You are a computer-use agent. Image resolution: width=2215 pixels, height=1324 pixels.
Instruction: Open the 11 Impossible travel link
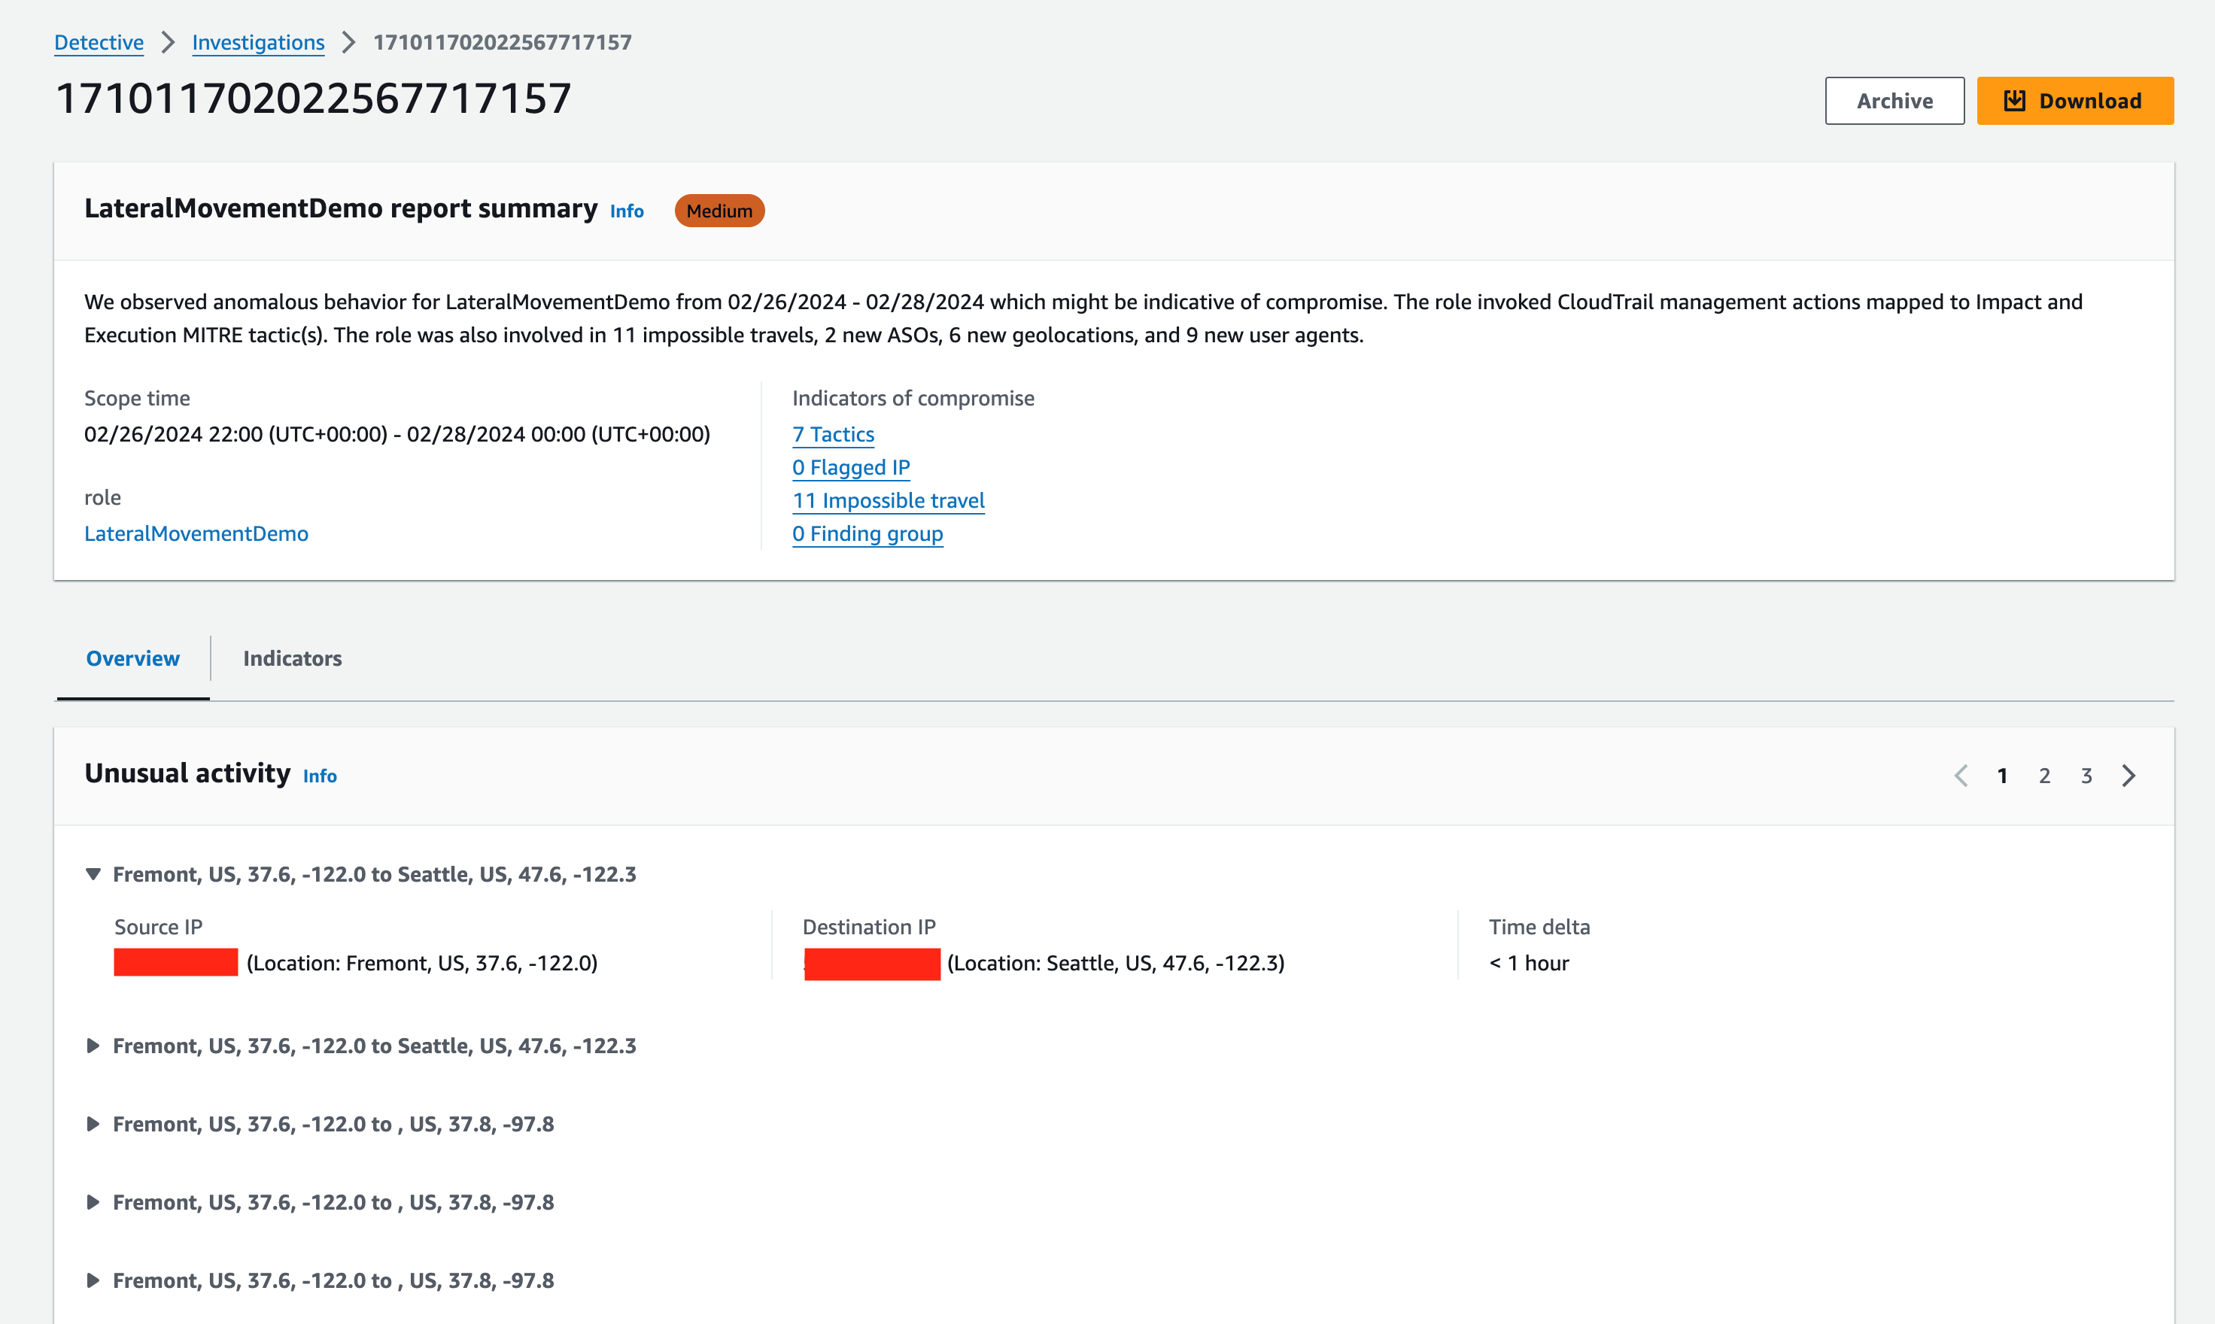pyautogui.click(x=888, y=500)
